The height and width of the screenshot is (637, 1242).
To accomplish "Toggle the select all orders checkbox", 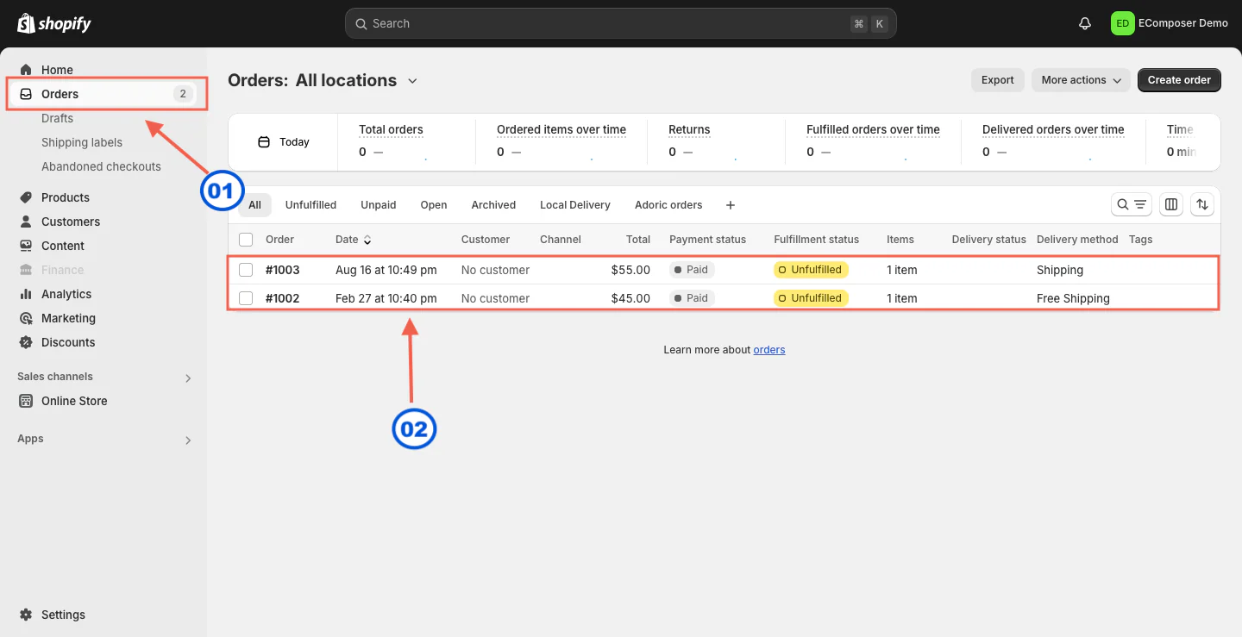I will (246, 240).
